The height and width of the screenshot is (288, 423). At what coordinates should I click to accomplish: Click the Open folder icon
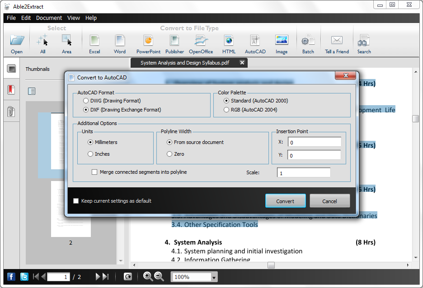(x=17, y=41)
